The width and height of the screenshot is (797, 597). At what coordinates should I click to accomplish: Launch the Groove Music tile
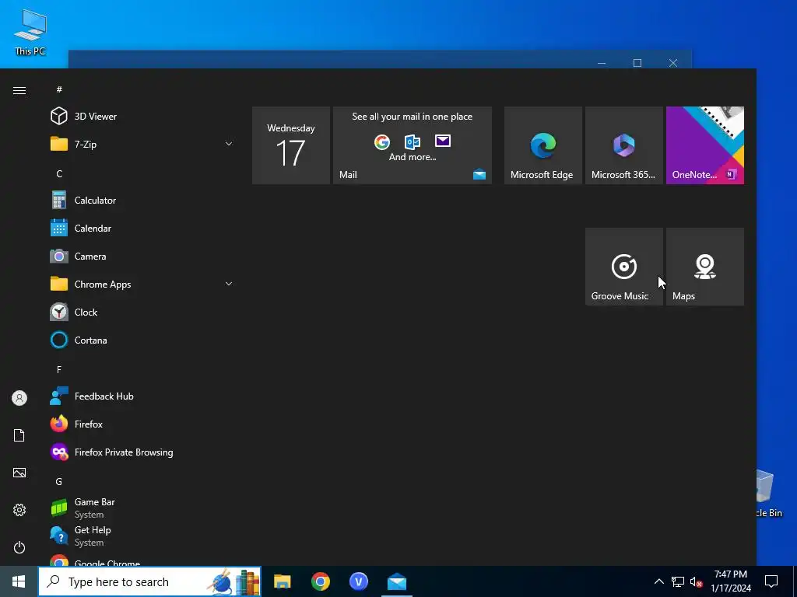[623, 267]
